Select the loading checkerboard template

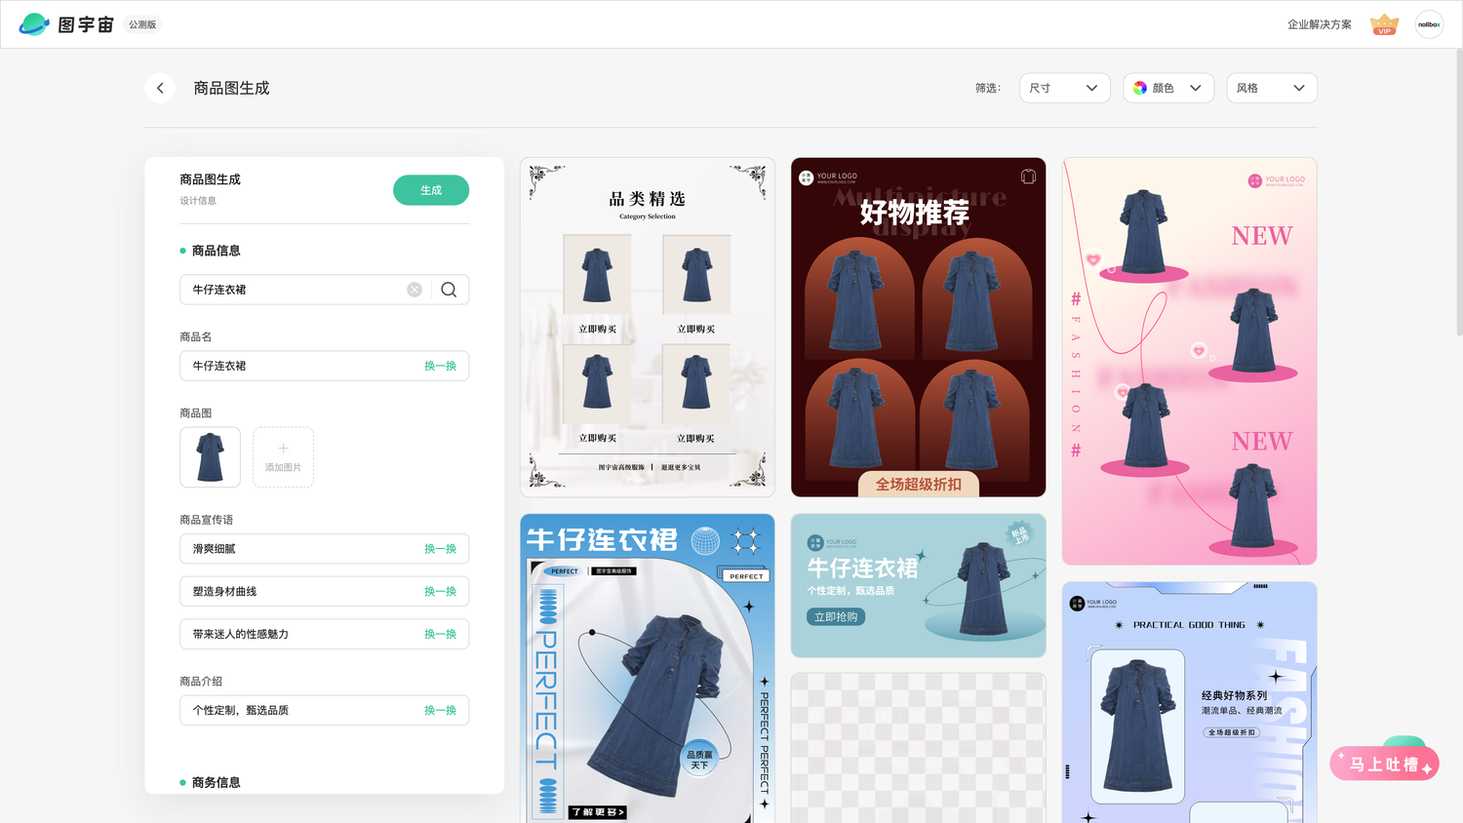pyautogui.click(x=918, y=748)
